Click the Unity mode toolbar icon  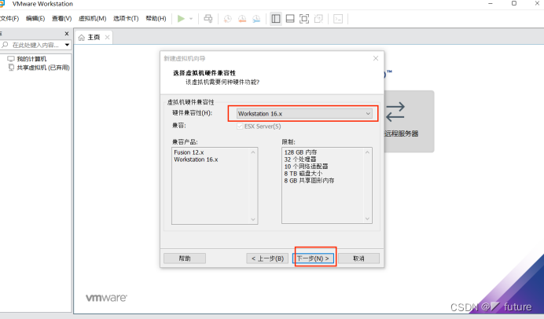point(318,19)
